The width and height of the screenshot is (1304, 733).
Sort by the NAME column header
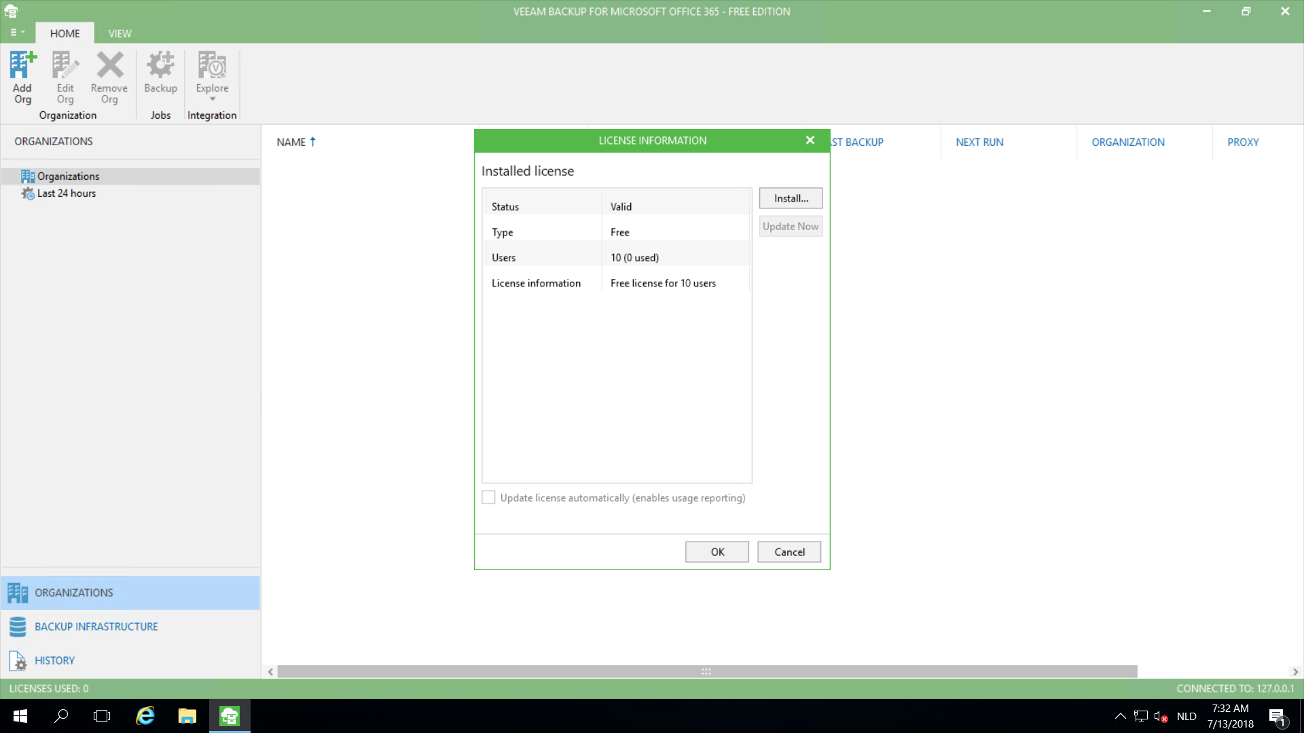[291, 142]
